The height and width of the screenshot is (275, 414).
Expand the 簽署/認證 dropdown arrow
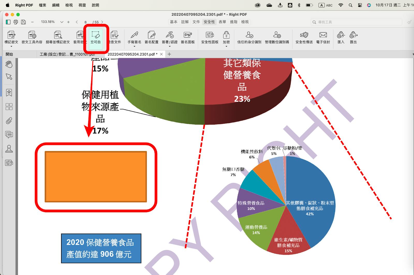(169, 46)
